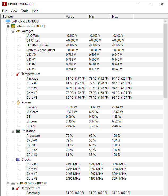Select the ST1000LM035-1RK172 label
Image resolution: width=168 pixels, height=196 pixels.
click(x=32, y=183)
